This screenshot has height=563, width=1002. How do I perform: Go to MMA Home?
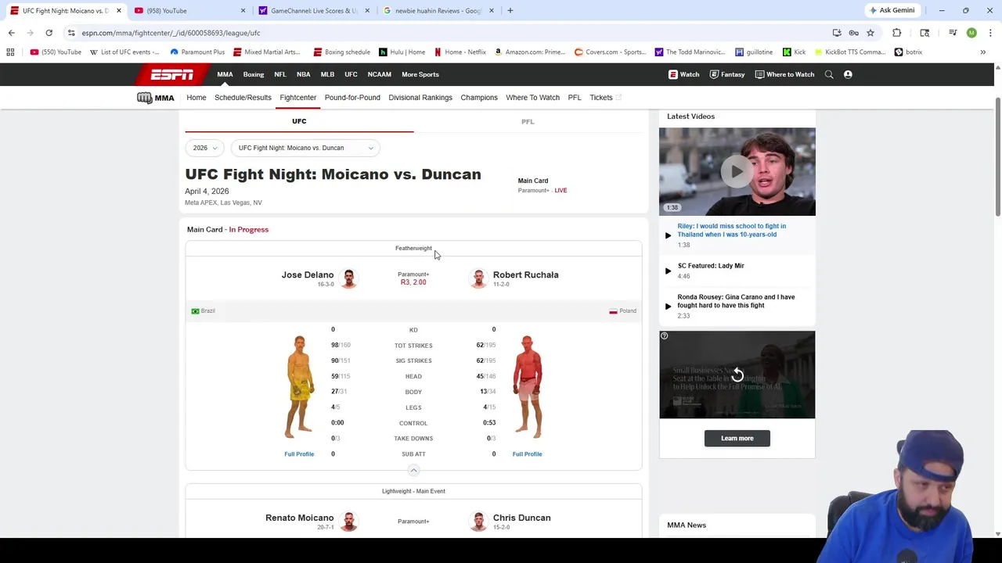pyautogui.click(x=196, y=98)
